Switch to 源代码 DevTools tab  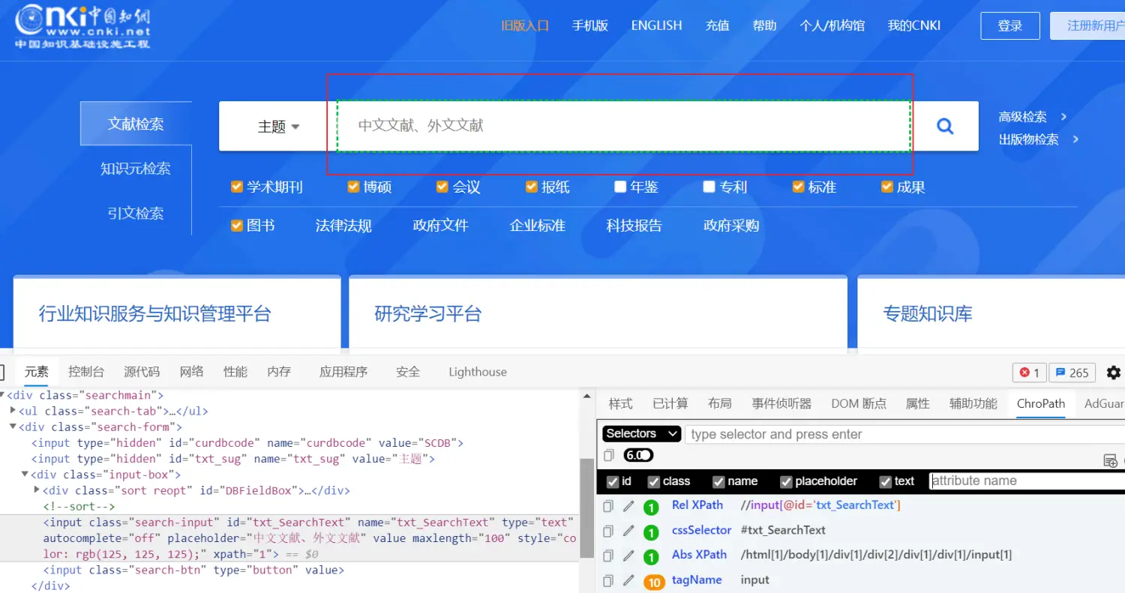click(142, 372)
